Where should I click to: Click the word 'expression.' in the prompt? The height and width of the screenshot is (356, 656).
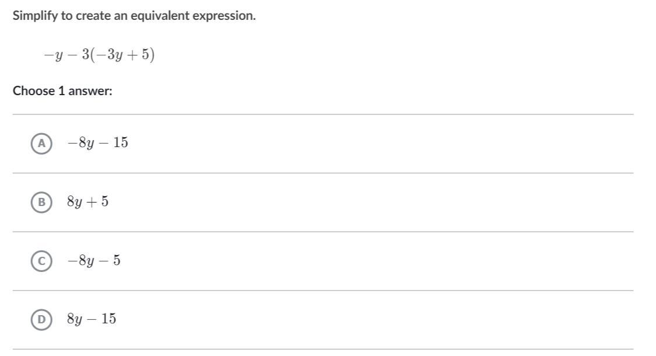tap(229, 16)
